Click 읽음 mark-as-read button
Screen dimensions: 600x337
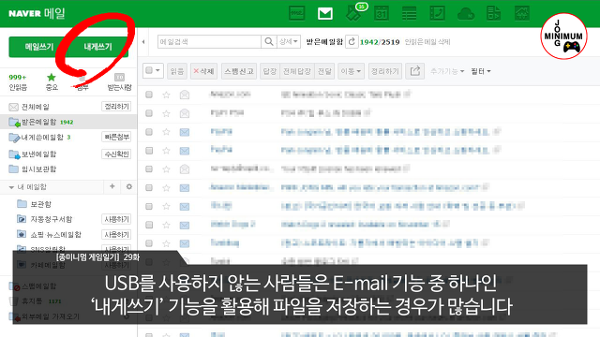click(177, 71)
